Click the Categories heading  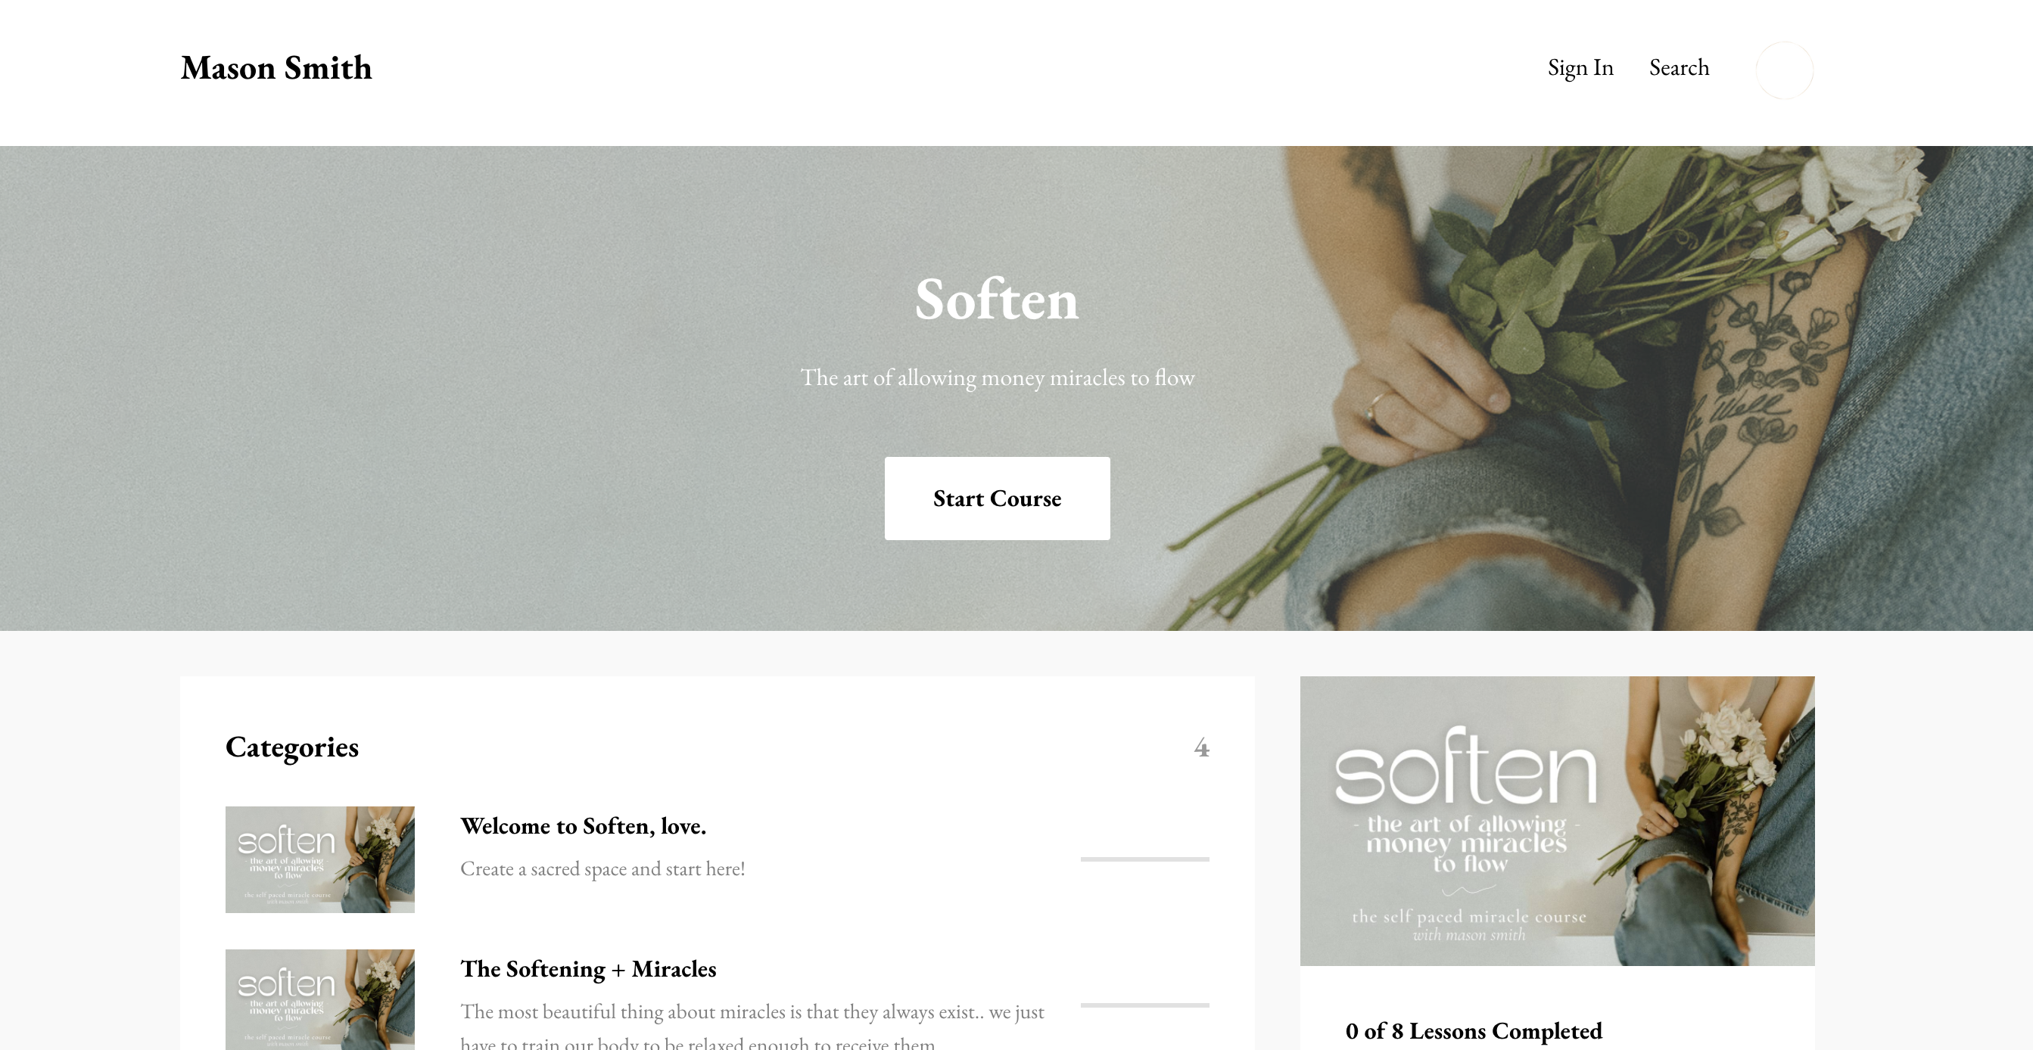(x=292, y=747)
